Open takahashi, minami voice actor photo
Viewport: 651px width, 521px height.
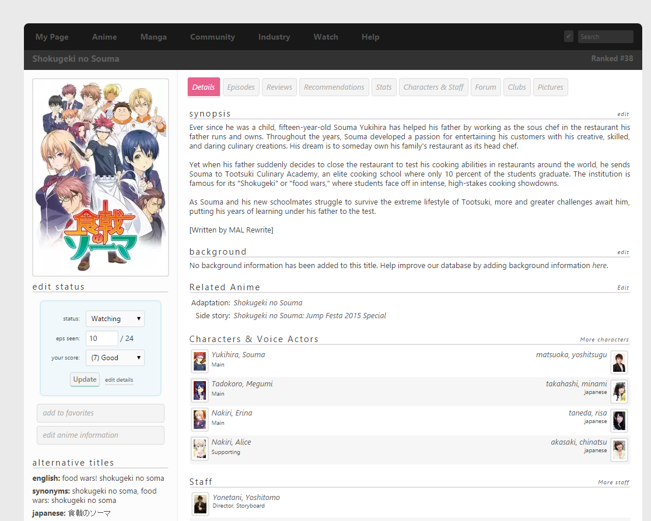click(619, 391)
